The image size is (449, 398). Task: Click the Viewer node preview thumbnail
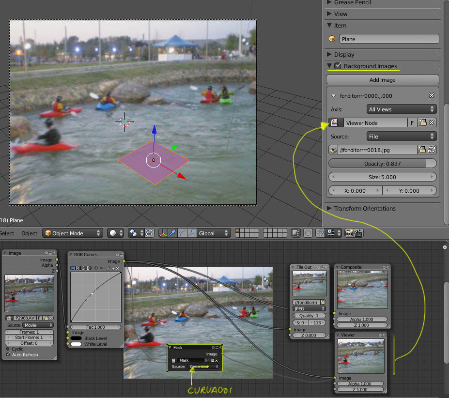361,356
